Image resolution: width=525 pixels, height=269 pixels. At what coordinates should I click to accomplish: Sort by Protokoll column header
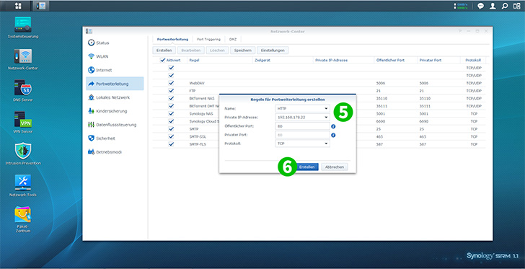click(x=473, y=61)
